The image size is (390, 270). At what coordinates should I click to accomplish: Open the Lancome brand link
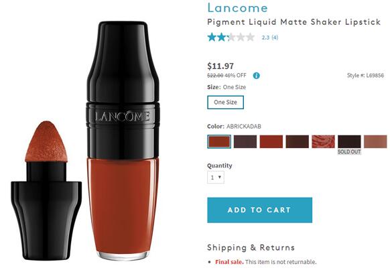237,8
